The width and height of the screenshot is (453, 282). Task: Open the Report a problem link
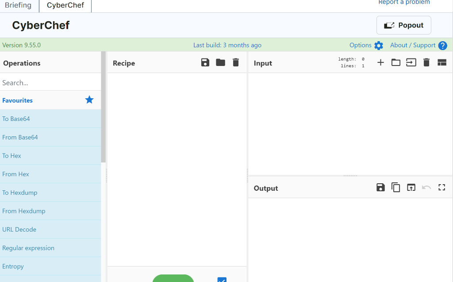click(x=404, y=2)
